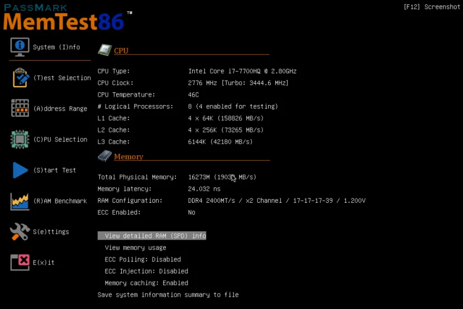Click the MemTest86 logo

(x=68, y=17)
